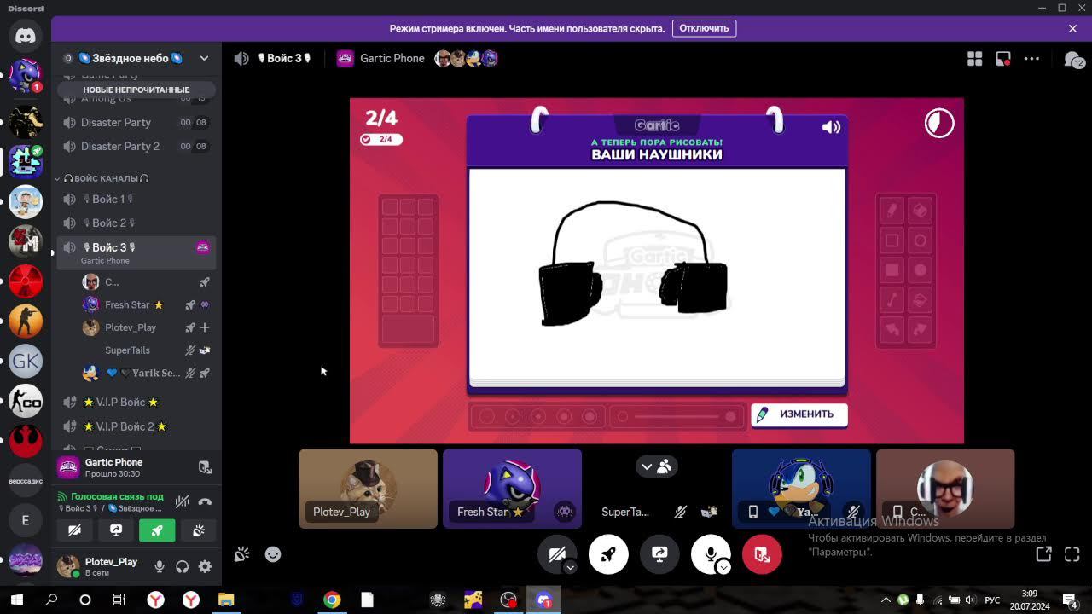Mute microphone in the user panel
The height and width of the screenshot is (614, 1092).
click(159, 566)
